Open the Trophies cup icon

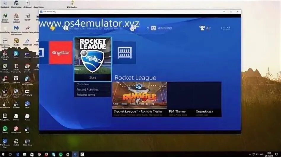pos(202,28)
